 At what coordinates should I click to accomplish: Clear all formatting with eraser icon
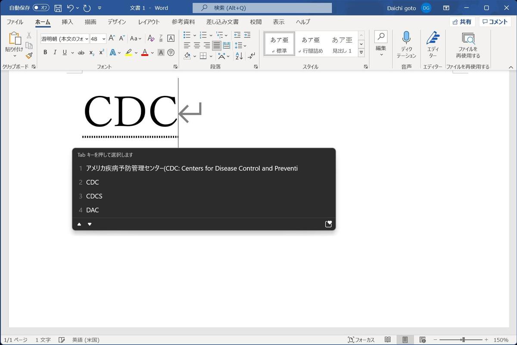[151, 38]
